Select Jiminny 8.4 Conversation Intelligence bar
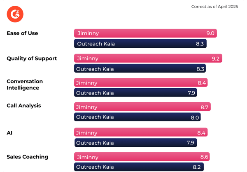The image size is (247, 172). 141,82
